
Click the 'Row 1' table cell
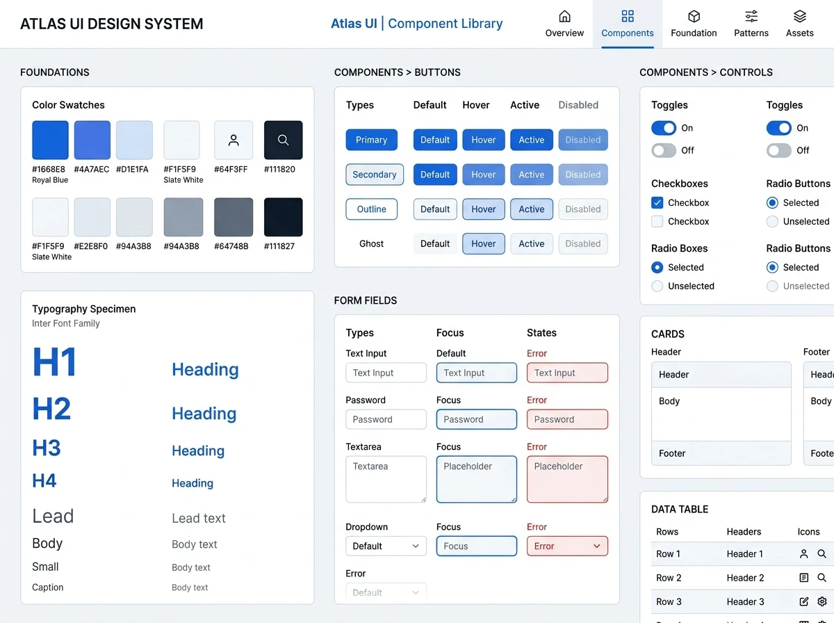coord(668,554)
